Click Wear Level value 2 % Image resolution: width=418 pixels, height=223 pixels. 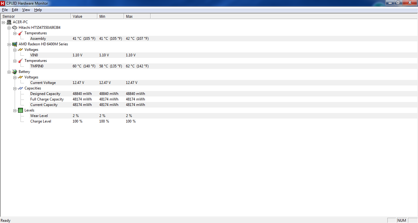coord(76,116)
